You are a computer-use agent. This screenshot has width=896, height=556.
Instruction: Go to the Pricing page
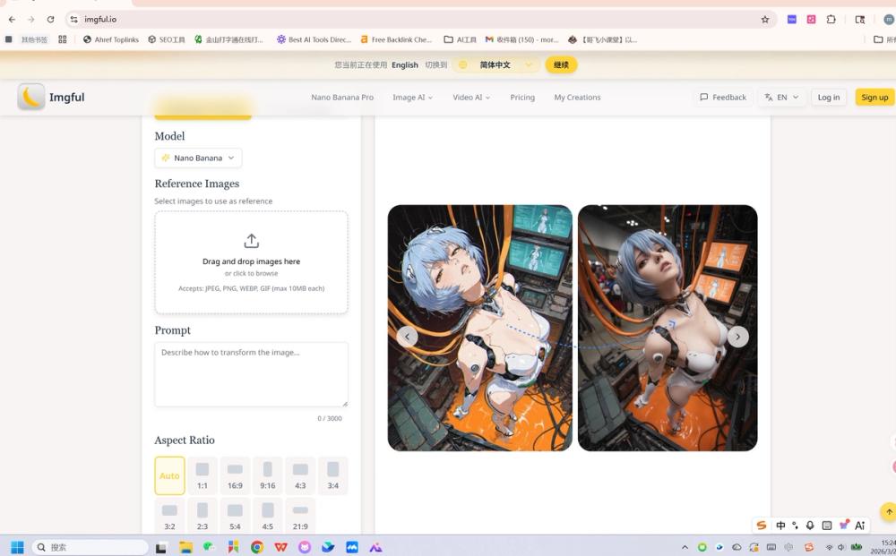[x=522, y=97]
